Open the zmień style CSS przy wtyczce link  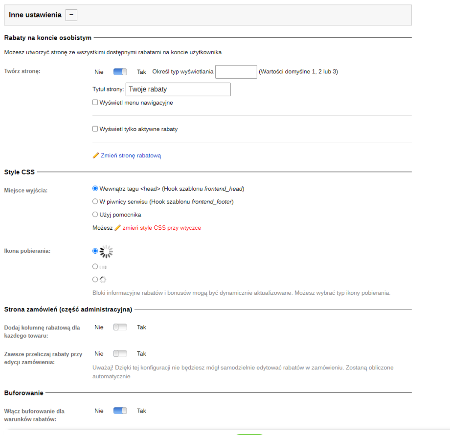[x=161, y=228]
